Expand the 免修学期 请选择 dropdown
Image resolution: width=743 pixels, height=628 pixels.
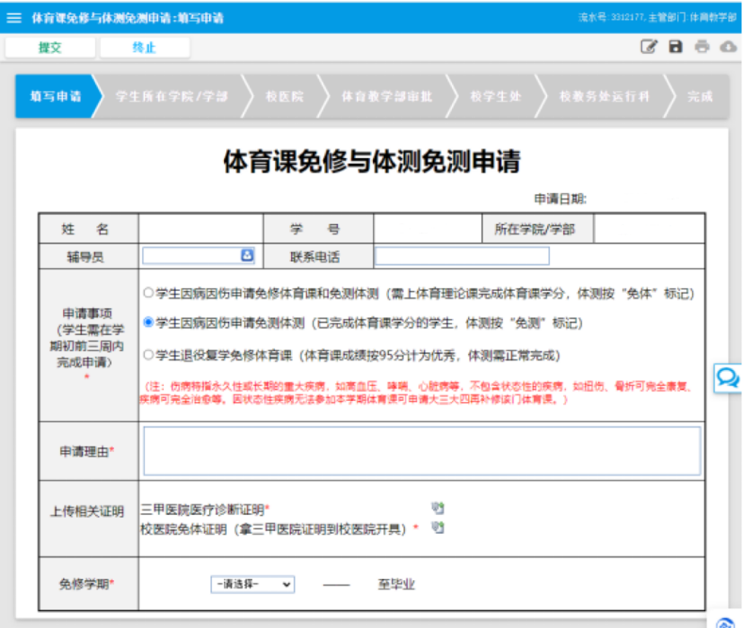coord(252,584)
